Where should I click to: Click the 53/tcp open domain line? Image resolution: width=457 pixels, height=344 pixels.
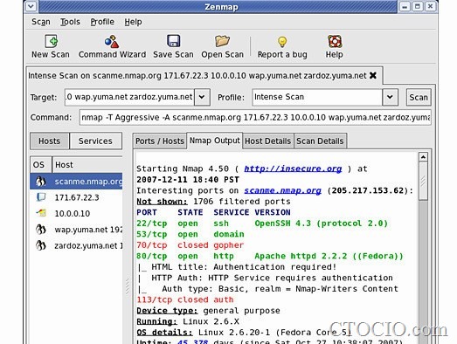pos(190,234)
